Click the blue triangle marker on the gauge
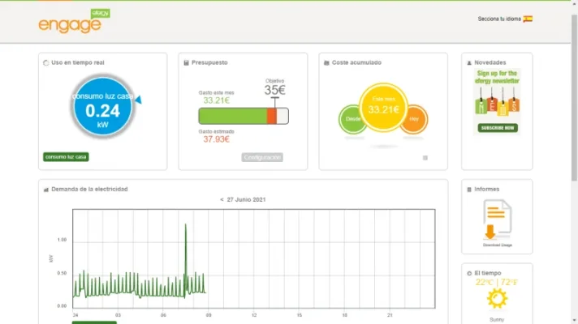578x324 pixels. (138, 100)
